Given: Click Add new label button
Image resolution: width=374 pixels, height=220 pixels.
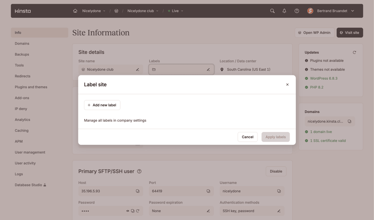Looking at the screenshot, I should [102, 105].
